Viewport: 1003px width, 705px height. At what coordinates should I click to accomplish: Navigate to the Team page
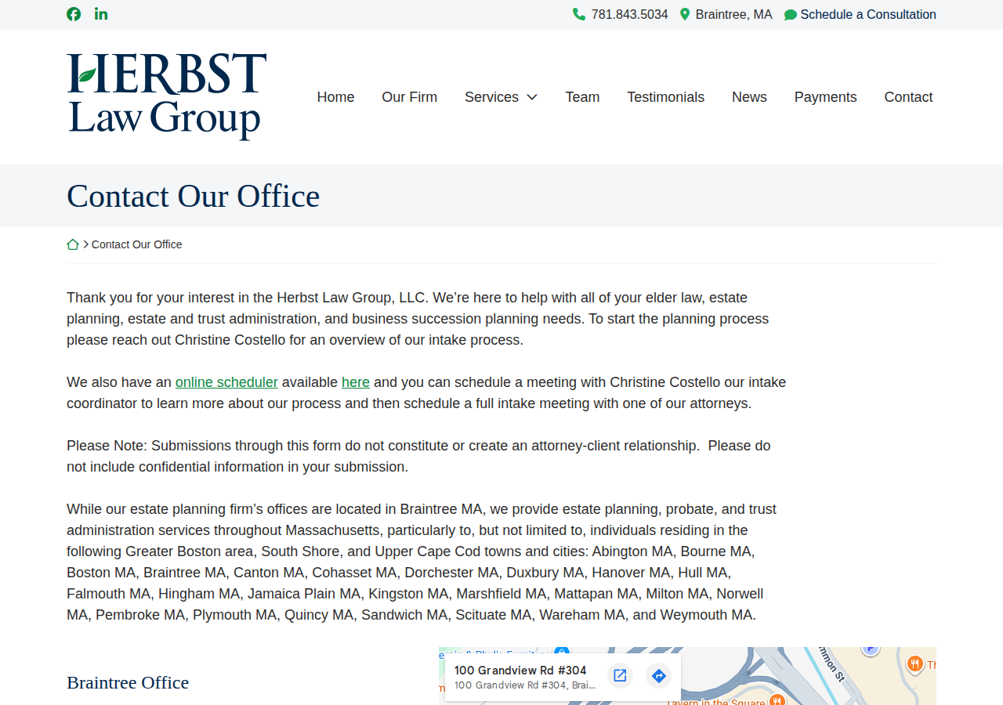(x=582, y=97)
